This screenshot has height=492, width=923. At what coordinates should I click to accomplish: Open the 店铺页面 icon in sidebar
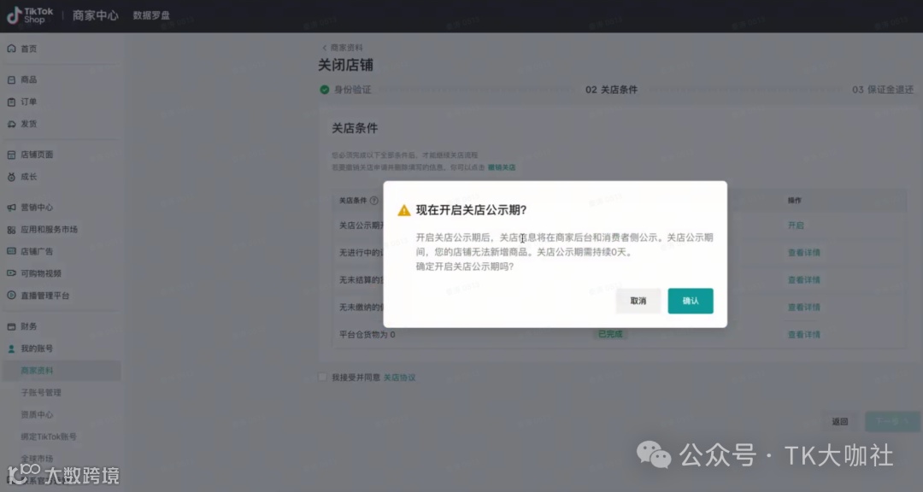coord(11,155)
